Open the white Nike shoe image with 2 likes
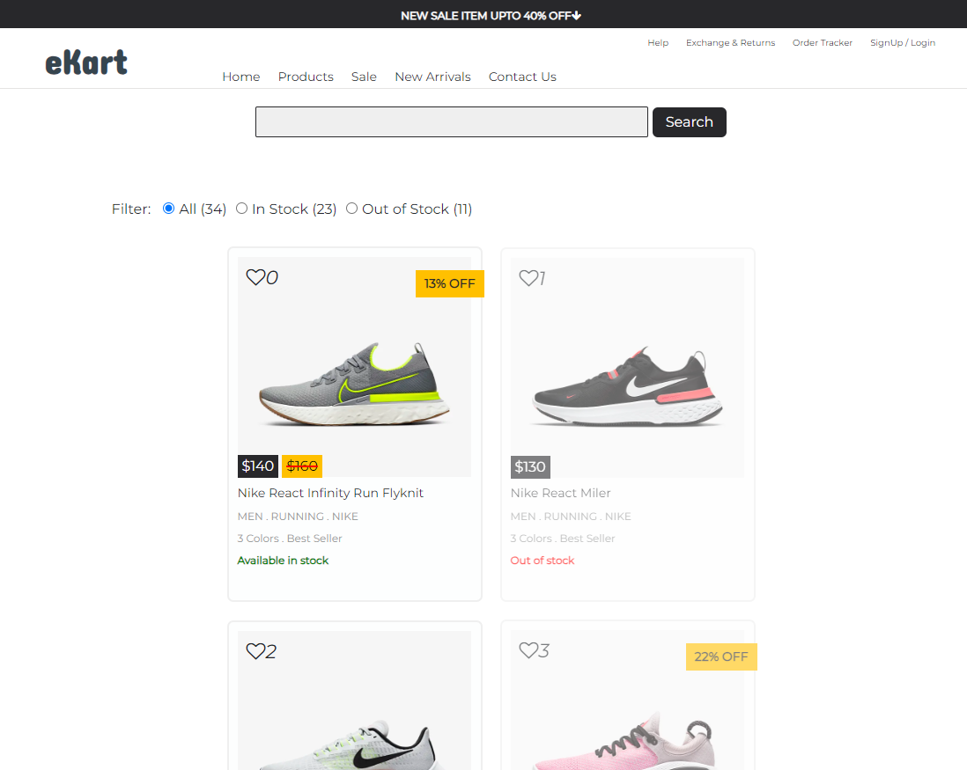 (355, 700)
